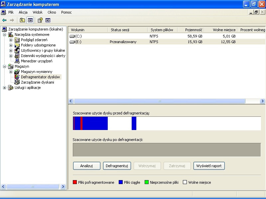Expand the Foldery udostępnione node

(x=11, y=45)
